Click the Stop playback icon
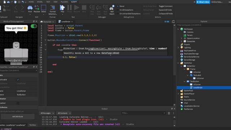231x130 pixels. [x=84, y=8]
